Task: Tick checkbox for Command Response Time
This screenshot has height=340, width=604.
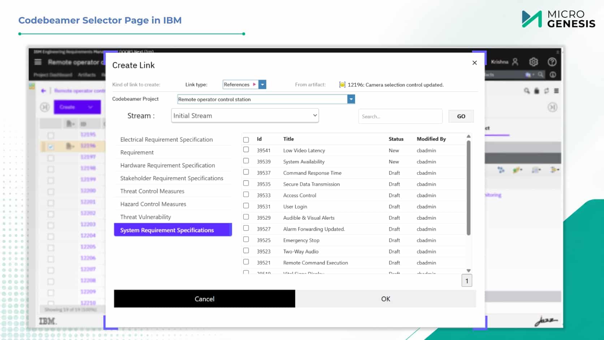Action: pyautogui.click(x=246, y=172)
